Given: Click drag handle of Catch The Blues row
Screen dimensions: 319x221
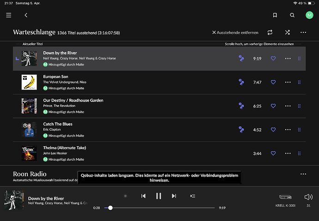Looking at the screenshot, I should pos(299,130).
